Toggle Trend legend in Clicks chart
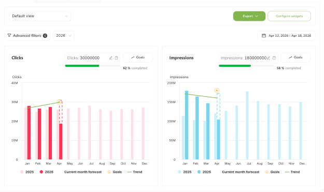Image resolution: width=324 pixels, height=192 pixels. point(135,172)
